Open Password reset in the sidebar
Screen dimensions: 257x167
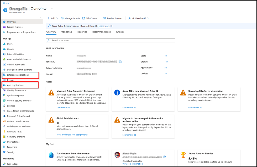pyautogui.click(x=15, y=131)
